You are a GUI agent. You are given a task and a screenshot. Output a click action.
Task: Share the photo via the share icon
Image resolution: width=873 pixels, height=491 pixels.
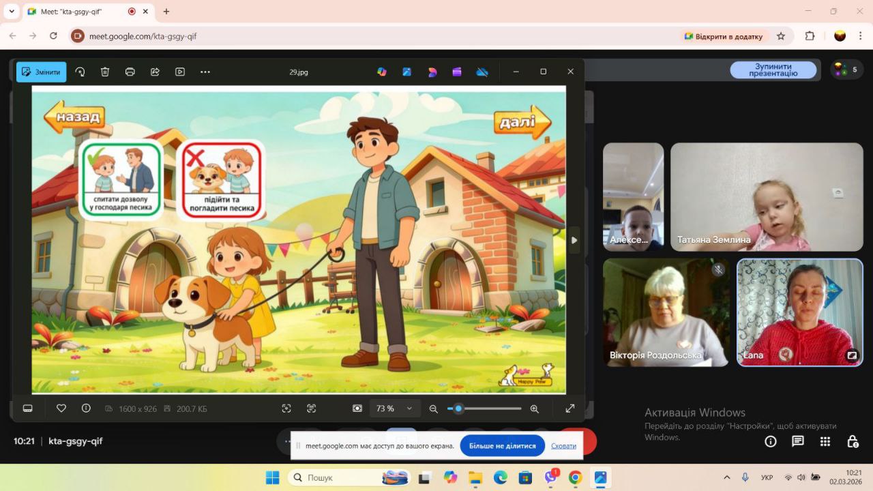[x=155, y=72]
